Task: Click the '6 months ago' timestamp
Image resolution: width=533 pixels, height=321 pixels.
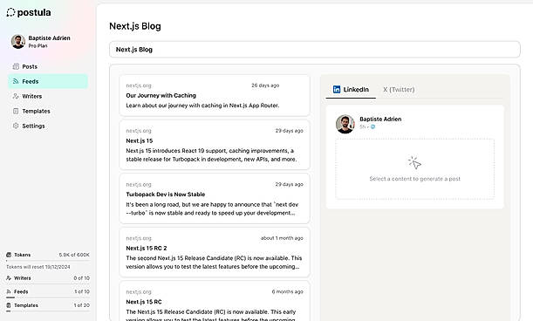Action: tap(287, 291)
